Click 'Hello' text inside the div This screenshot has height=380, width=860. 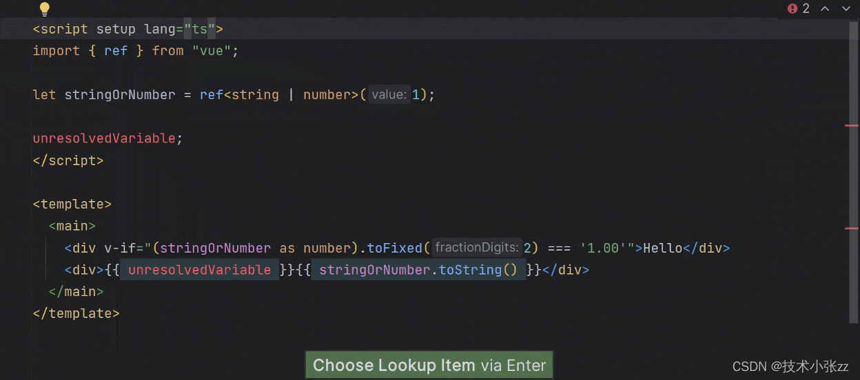point(663,248)
